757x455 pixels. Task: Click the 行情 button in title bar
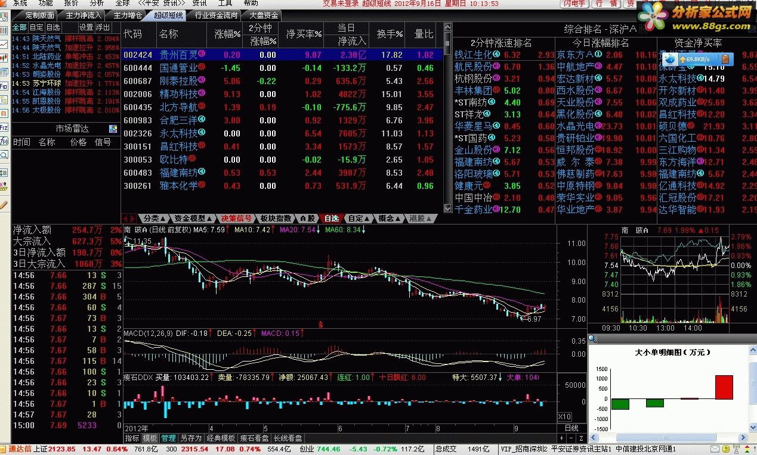point(607,4)
